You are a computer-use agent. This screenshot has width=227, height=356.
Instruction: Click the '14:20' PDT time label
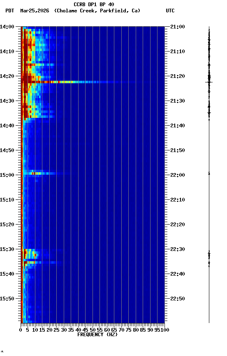click(7, 76)
